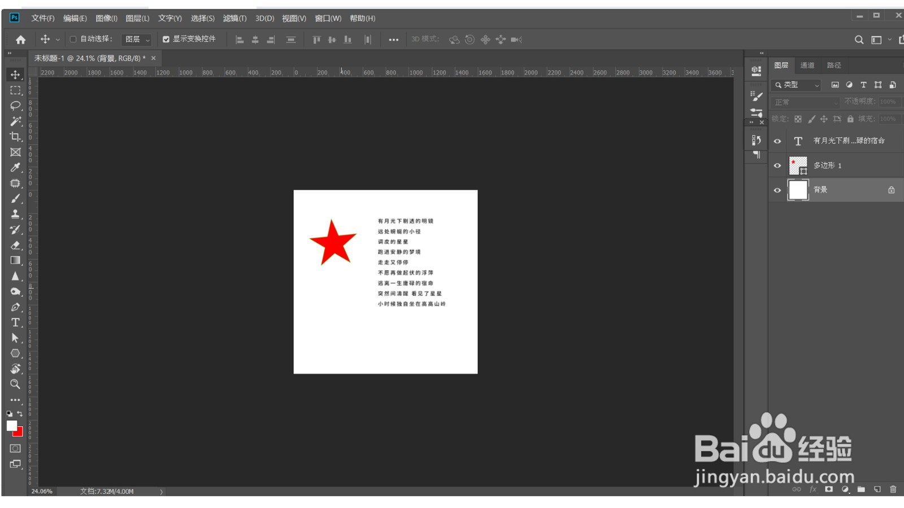Open more alignment options ellipsis

click(x=393, y=40)
